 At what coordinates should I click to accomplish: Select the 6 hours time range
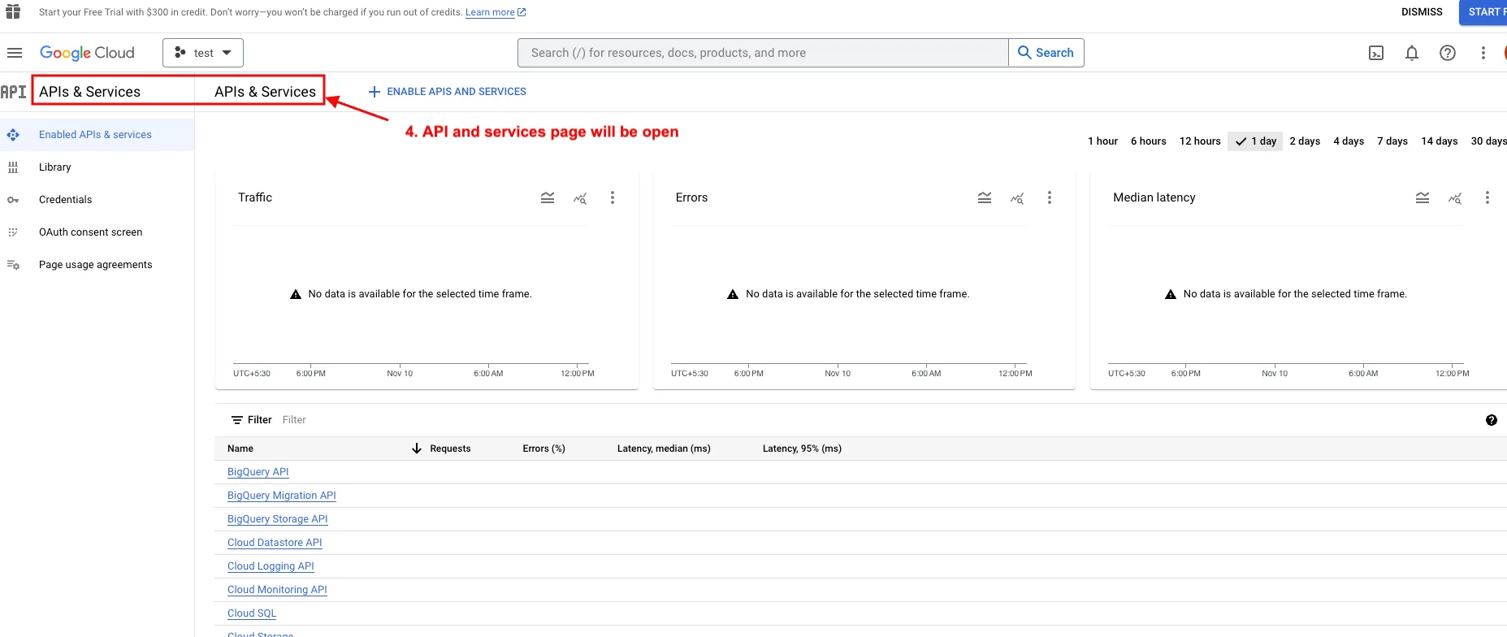pos(1148,141)
